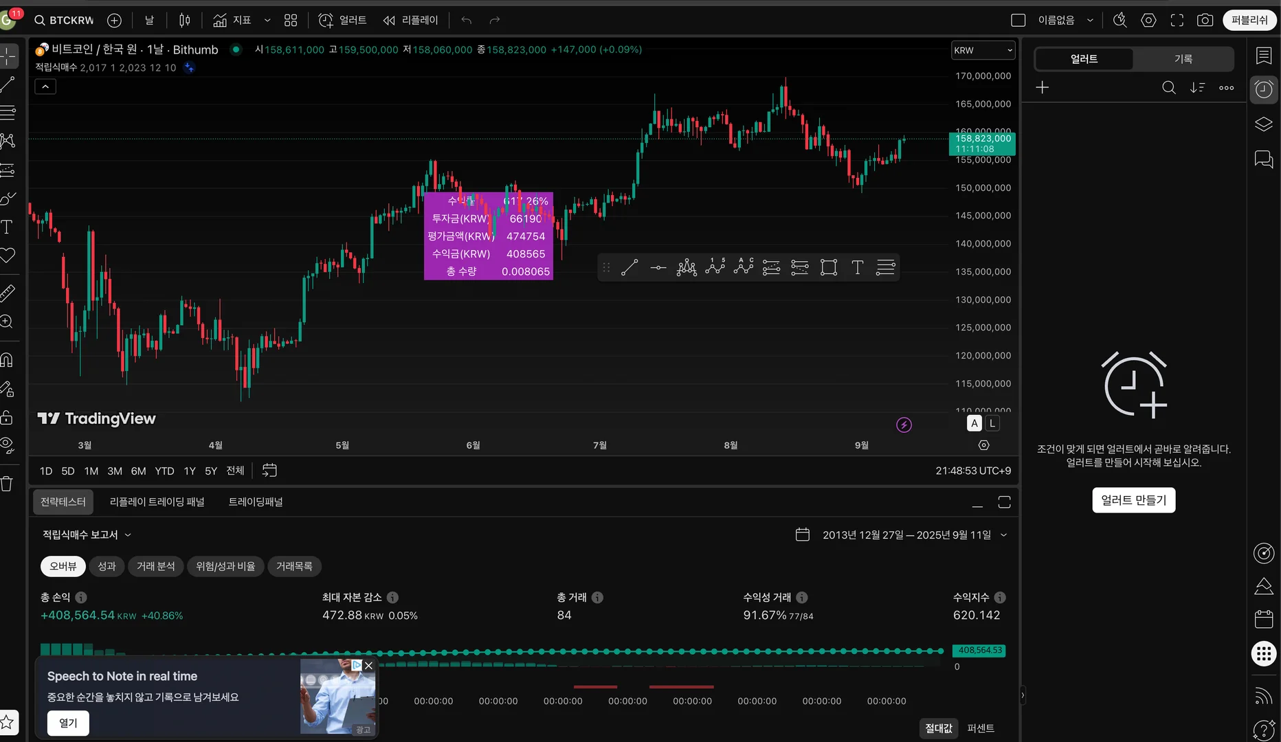Screen dimensions: 1281x742
Task: Switch equity chart to 퍼센트
Action: point(981,728)
